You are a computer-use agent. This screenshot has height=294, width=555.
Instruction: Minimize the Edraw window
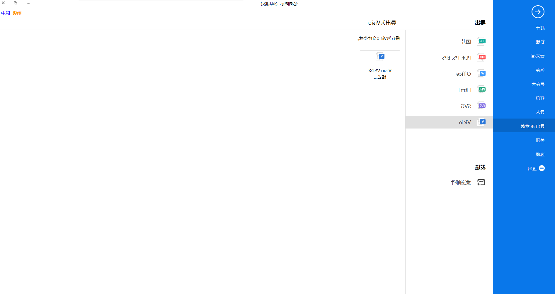tap(28, 3)
